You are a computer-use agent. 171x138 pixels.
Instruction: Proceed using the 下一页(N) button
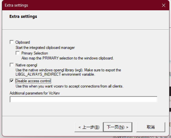[117, 127]
